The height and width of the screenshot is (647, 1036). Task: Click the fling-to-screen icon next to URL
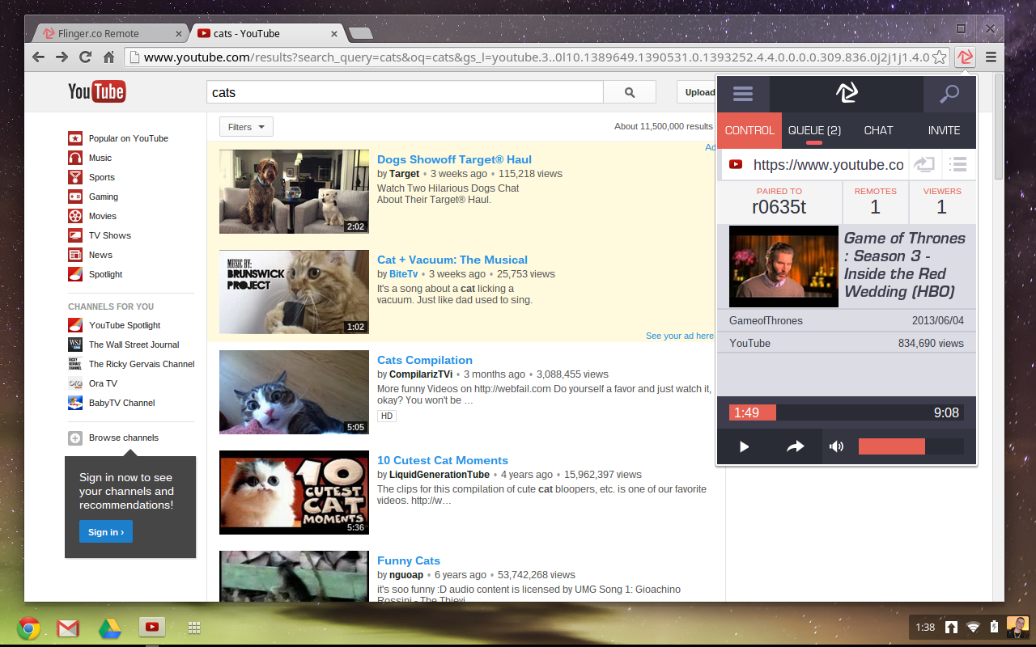(x=923, y=164)
